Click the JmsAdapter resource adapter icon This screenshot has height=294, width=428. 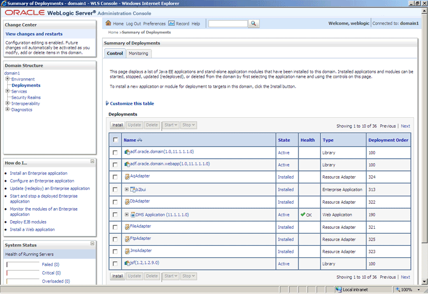pyautogui.click(x=127, y=251)
